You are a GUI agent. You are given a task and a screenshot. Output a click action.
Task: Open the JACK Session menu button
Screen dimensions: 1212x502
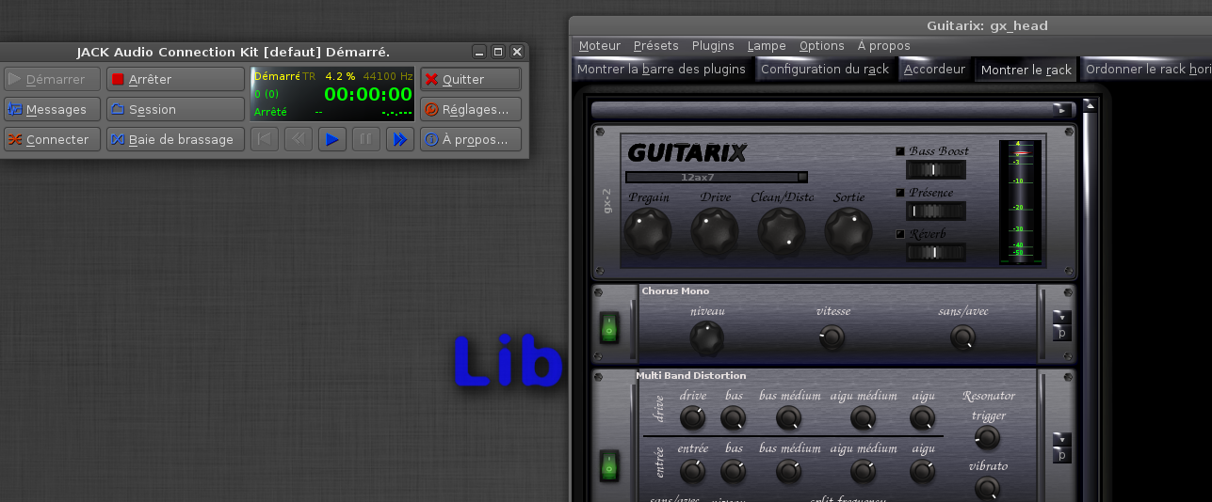(x=175, y=109)
